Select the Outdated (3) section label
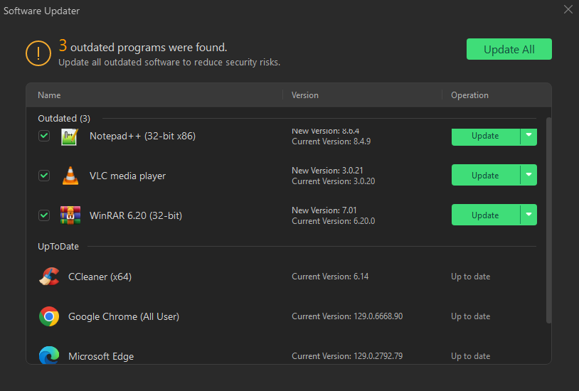Image resolution: width=579 pixels, height=391 pixels. [64, 119]
